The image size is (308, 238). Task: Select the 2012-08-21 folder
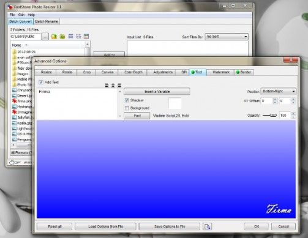pos(24,52)
